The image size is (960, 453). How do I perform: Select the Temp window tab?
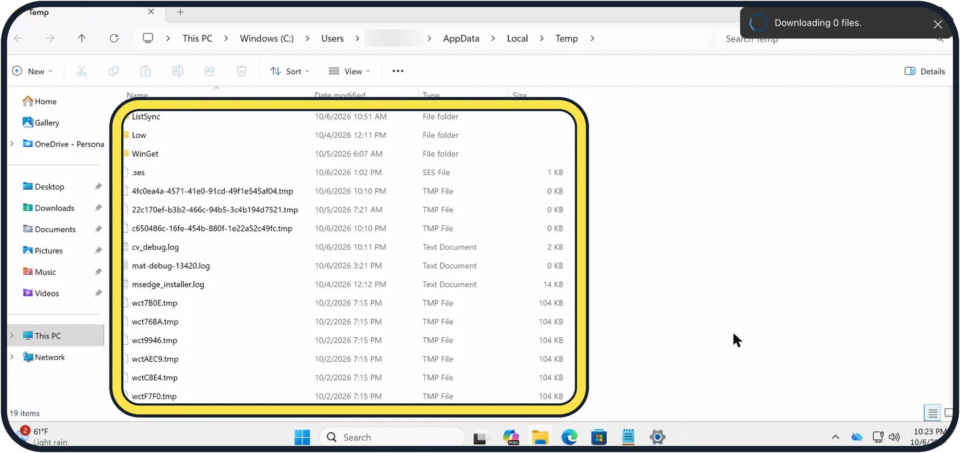pos(86,12)
